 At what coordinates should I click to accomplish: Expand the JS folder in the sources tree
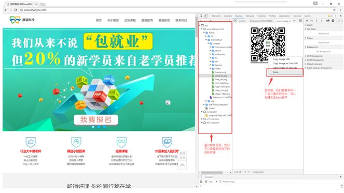[206, 36]
